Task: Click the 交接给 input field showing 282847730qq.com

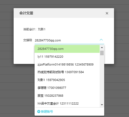Action: pos(69,40)
